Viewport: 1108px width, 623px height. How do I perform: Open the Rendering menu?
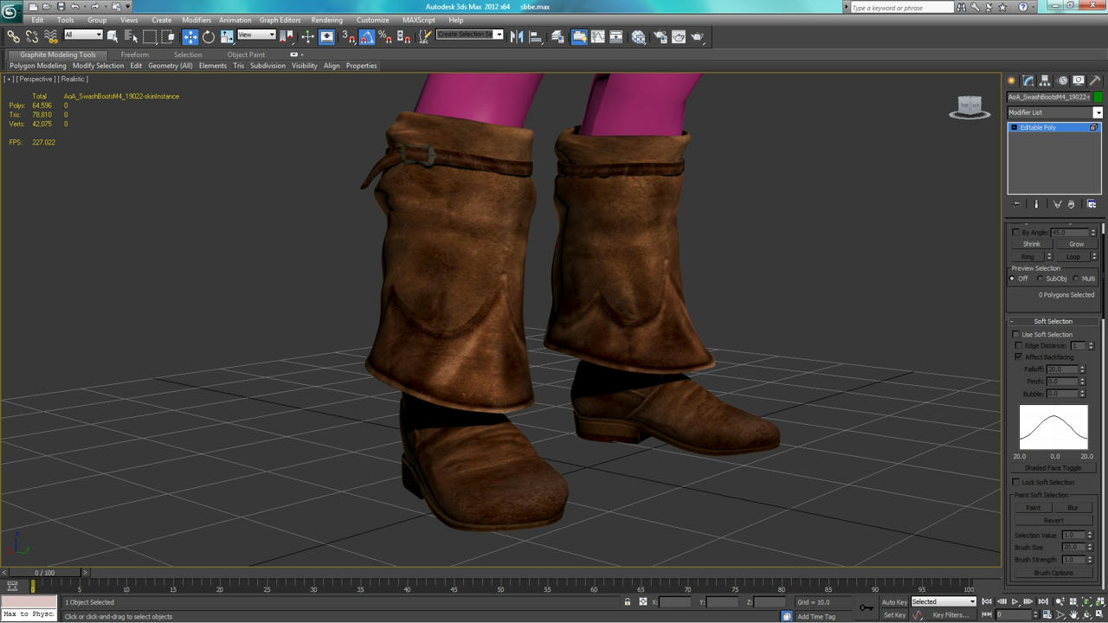click(327, 20)
